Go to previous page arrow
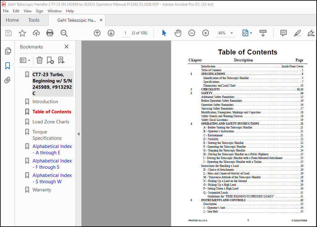 pos(97,33)
